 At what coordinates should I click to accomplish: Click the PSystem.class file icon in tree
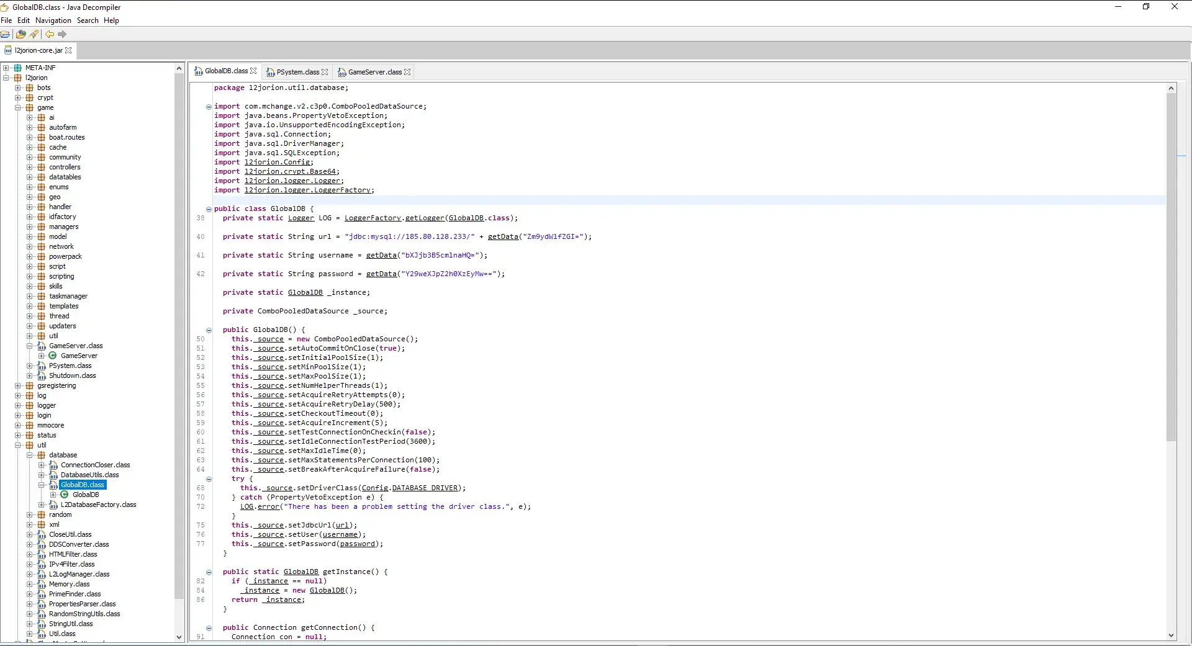[x=41, y=366]
